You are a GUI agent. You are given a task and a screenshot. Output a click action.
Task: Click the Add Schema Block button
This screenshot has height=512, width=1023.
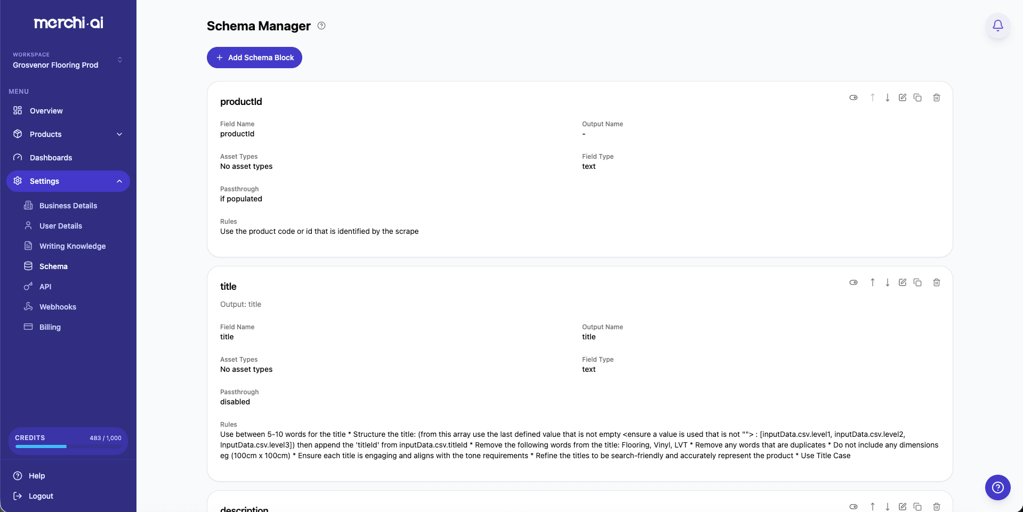(254, 58)
